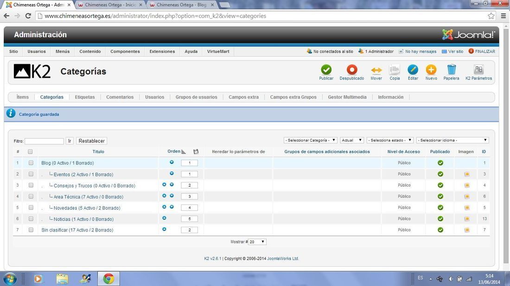Click the Restablecer button
The image size is (510, 286).
click(92, 141)
